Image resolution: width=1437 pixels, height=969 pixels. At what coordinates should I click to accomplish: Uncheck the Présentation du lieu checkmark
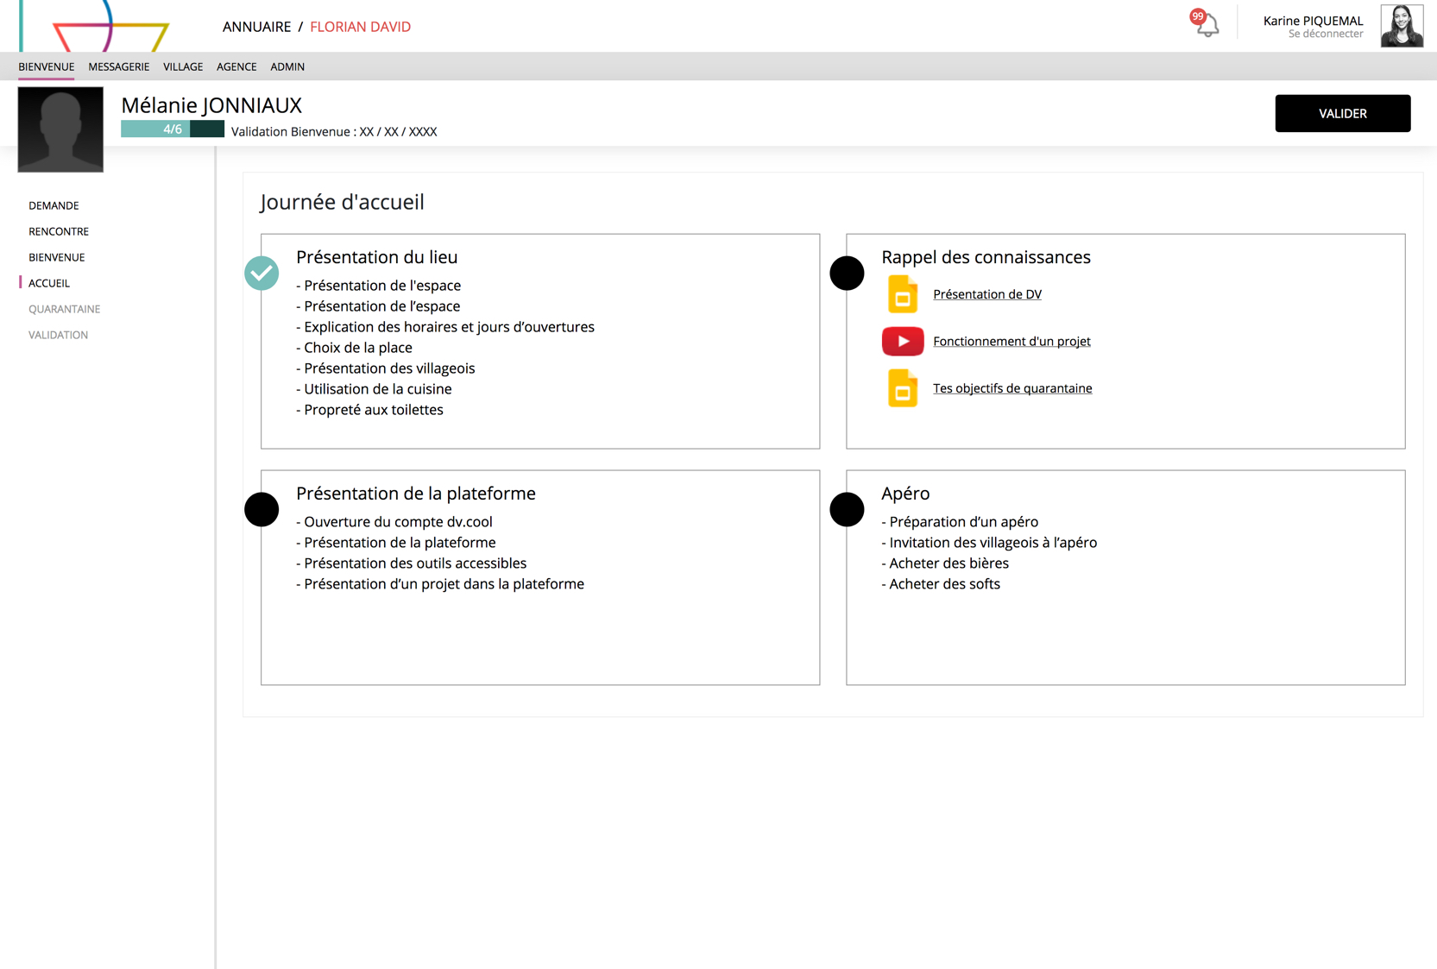(262, 274)
